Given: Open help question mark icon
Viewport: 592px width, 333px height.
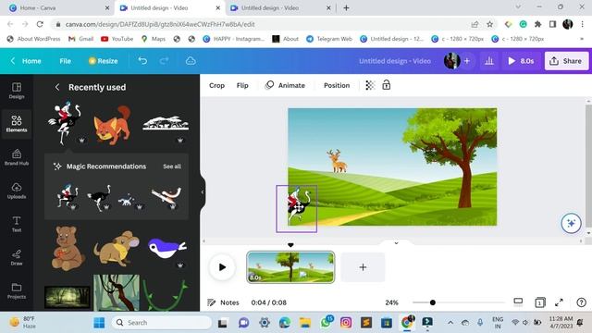Looking at the screenshot, I should click(x=581, y=302).
